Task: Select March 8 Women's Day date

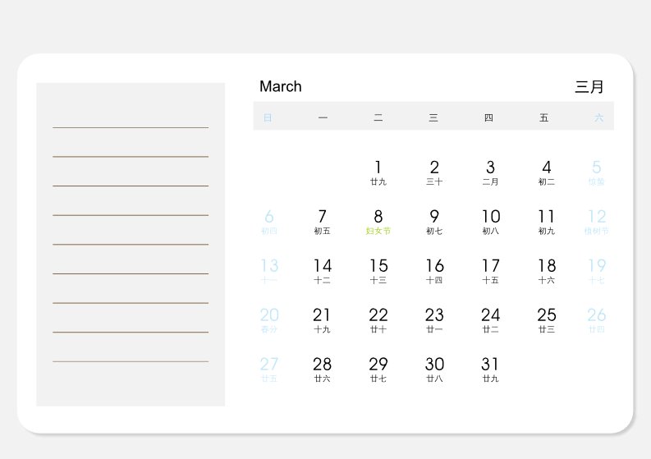Action: coord(378,222)
